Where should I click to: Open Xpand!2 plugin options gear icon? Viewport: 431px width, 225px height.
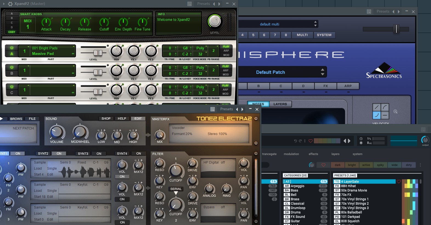pyautogui.click(x=10, y=4)
